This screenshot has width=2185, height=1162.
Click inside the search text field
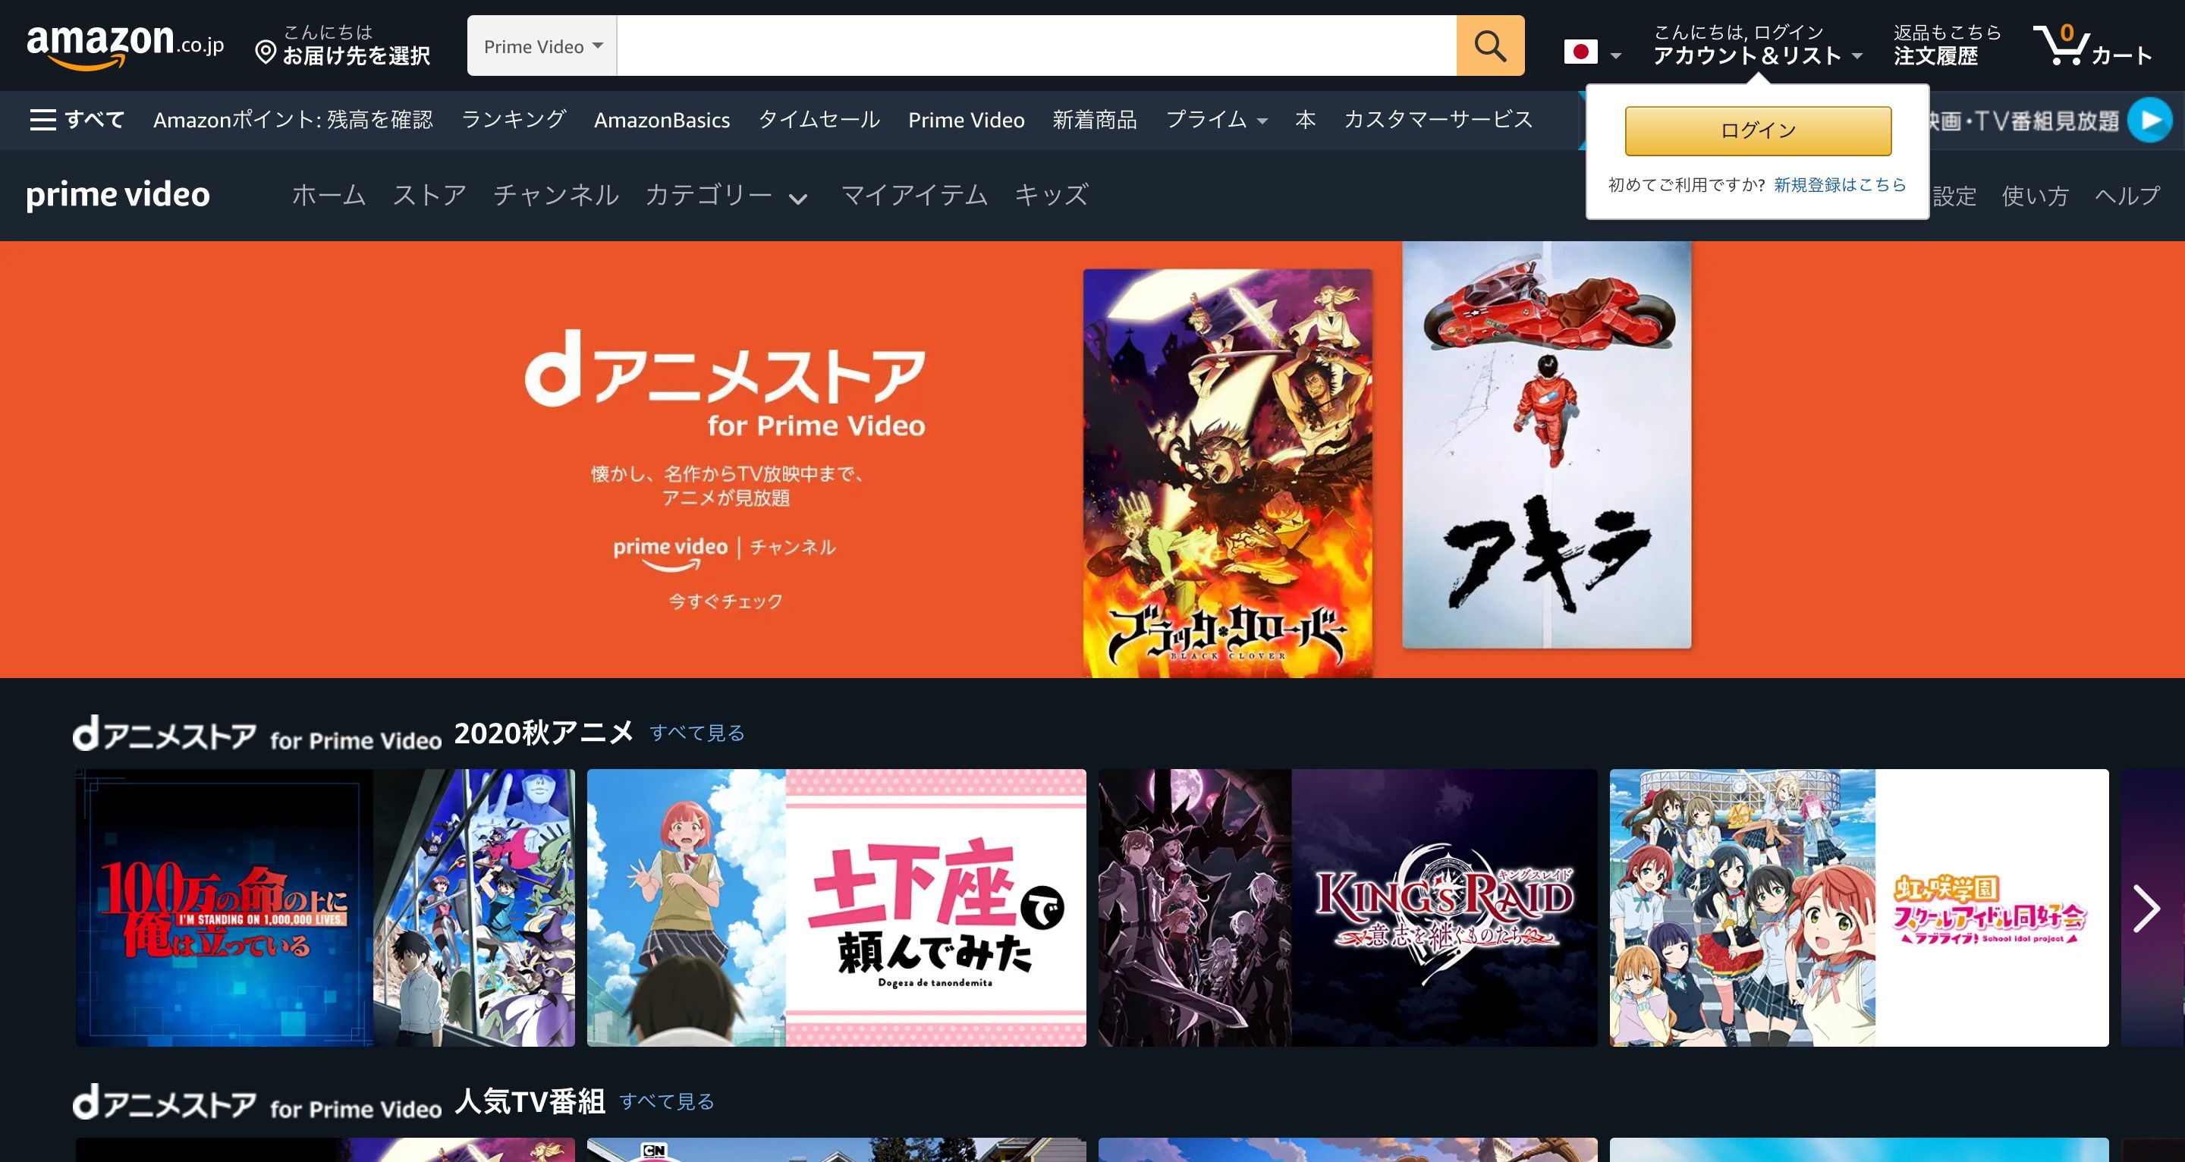point(1036,46)
